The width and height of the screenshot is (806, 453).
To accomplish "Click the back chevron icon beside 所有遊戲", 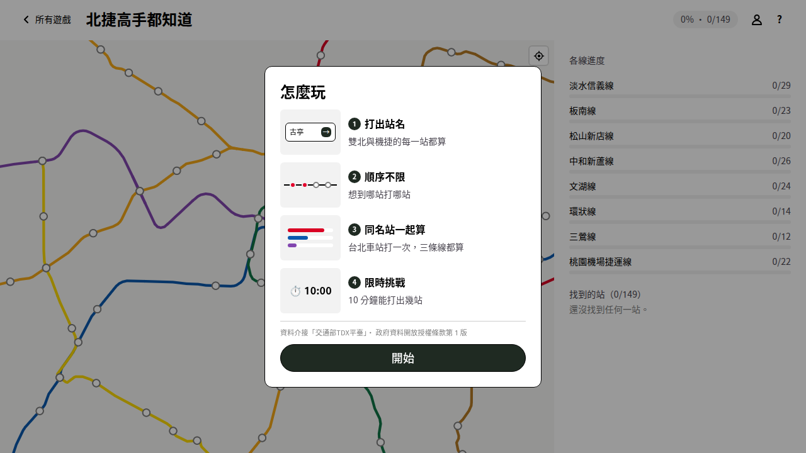I will tap(26, 20).
